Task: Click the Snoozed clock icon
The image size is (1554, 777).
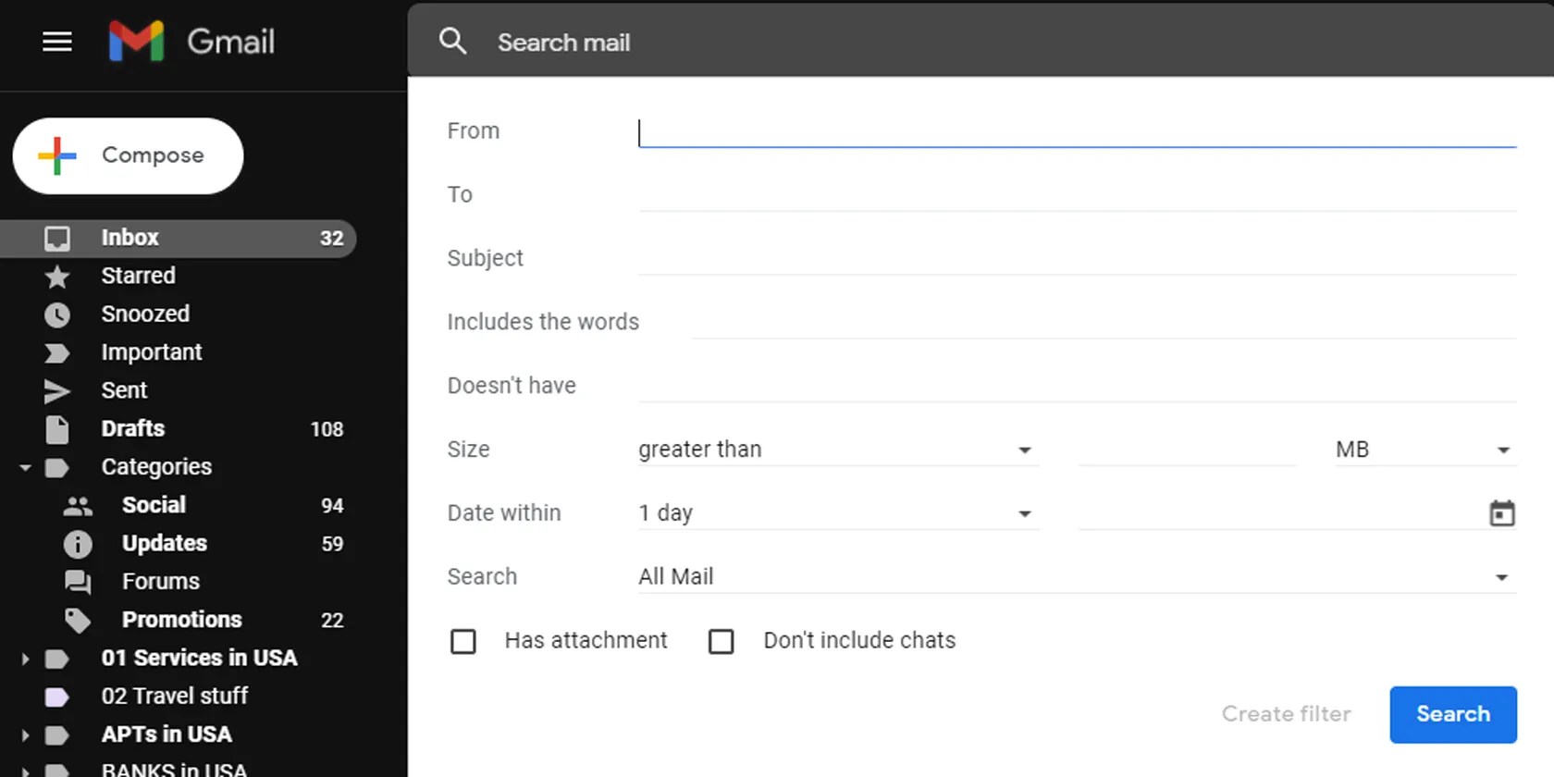Action: [x=57, y=314]
